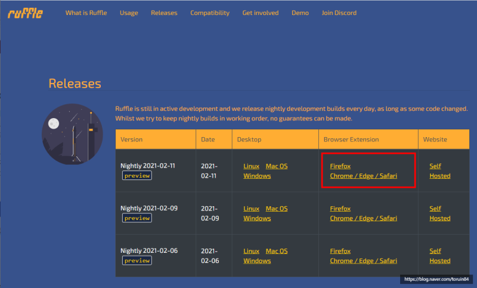Click Join Discord in the navigation
Screen dimensions: 477x288
click(339, 13)
